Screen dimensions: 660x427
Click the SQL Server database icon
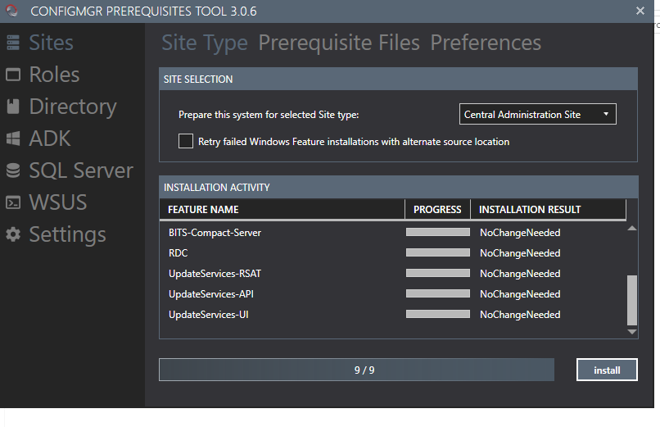(13, 170)
